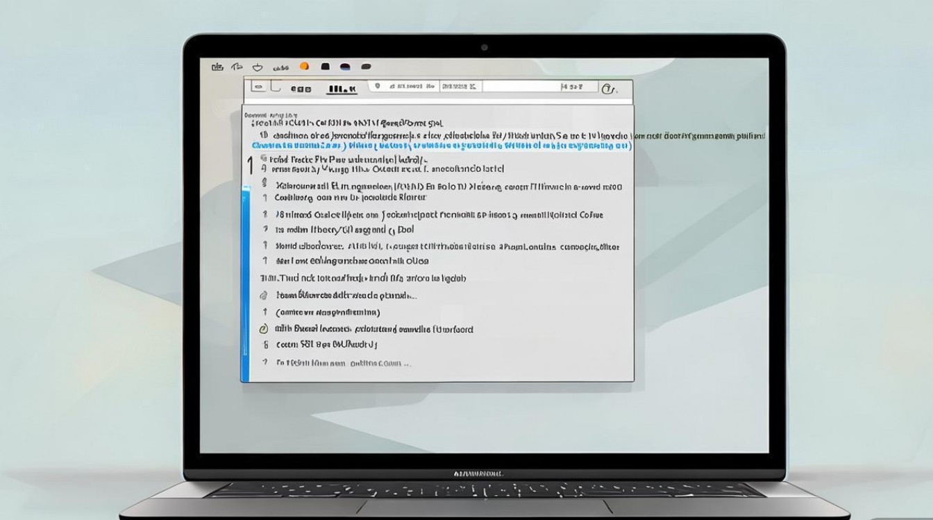Click the empty white input field in toolbar
This screenshot has height=520, width=933.
[521, 87]
